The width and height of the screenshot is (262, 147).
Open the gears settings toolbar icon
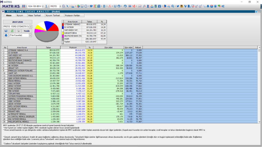point(223,6)
